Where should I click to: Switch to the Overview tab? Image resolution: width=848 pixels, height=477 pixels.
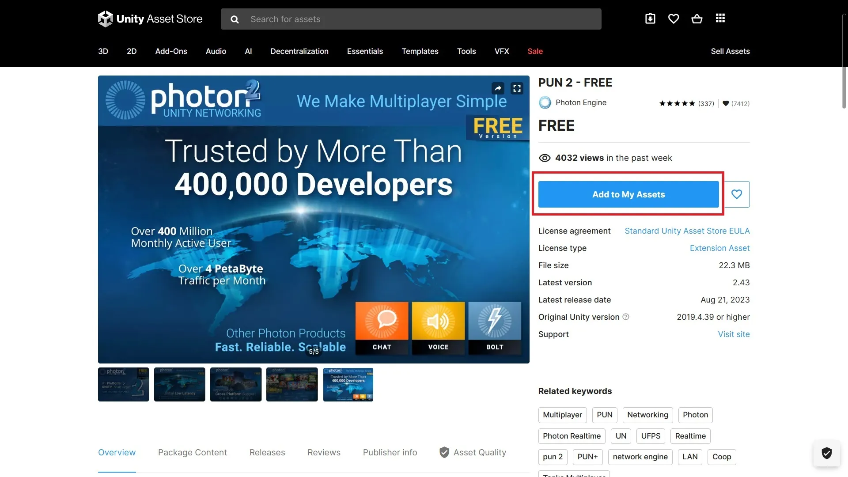tap(117, 453)
